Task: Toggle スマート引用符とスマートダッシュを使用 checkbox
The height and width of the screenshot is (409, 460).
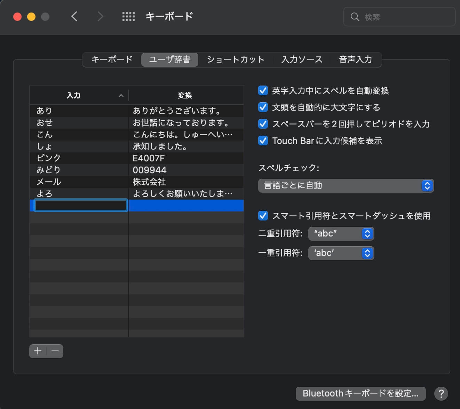Action: (x=263, y=216)
